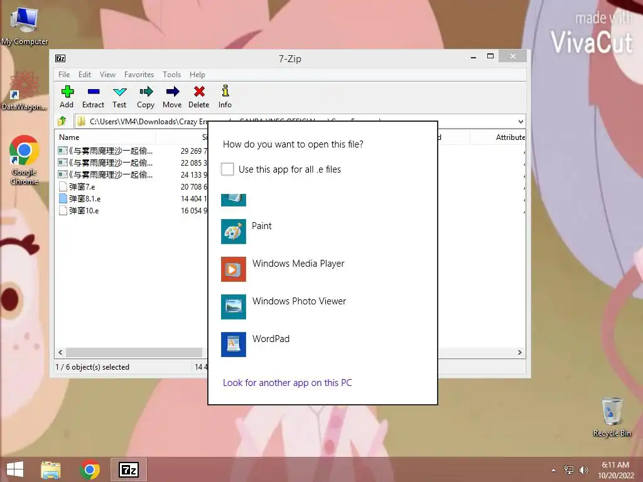Viewport: 643px width, 482px height.
Task: Open the Google Chrome desktop shortcut
Action: pyautogui.click(x=24, y=160)
